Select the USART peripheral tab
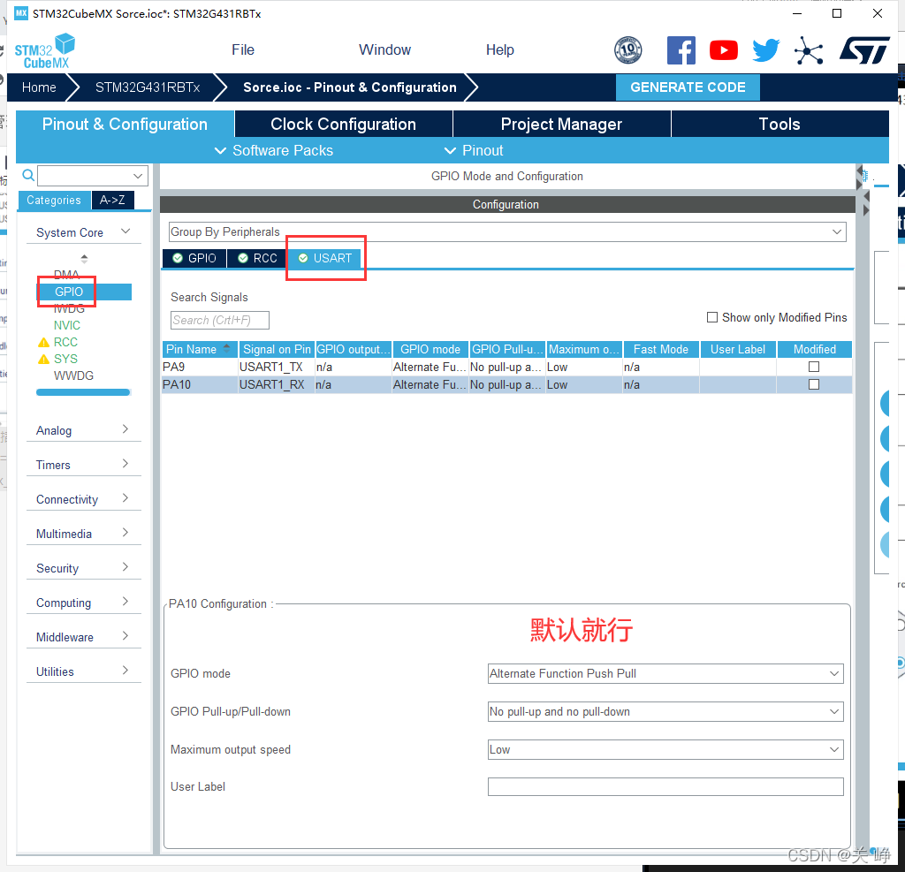This screenshot has width=905, height=872. [x=325, y=258]
